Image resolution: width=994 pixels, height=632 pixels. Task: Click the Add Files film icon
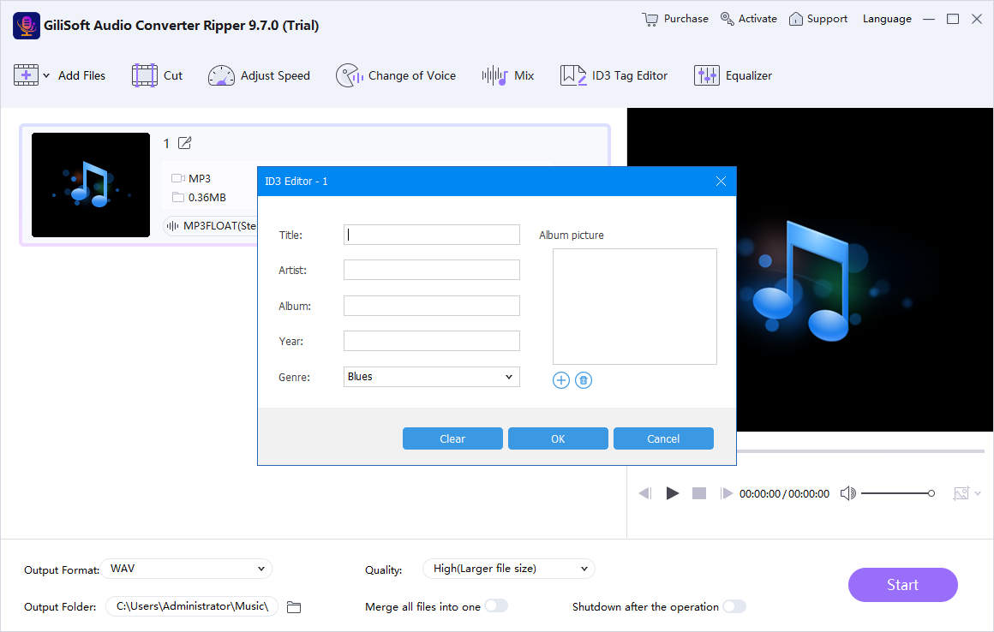(26, 75)
